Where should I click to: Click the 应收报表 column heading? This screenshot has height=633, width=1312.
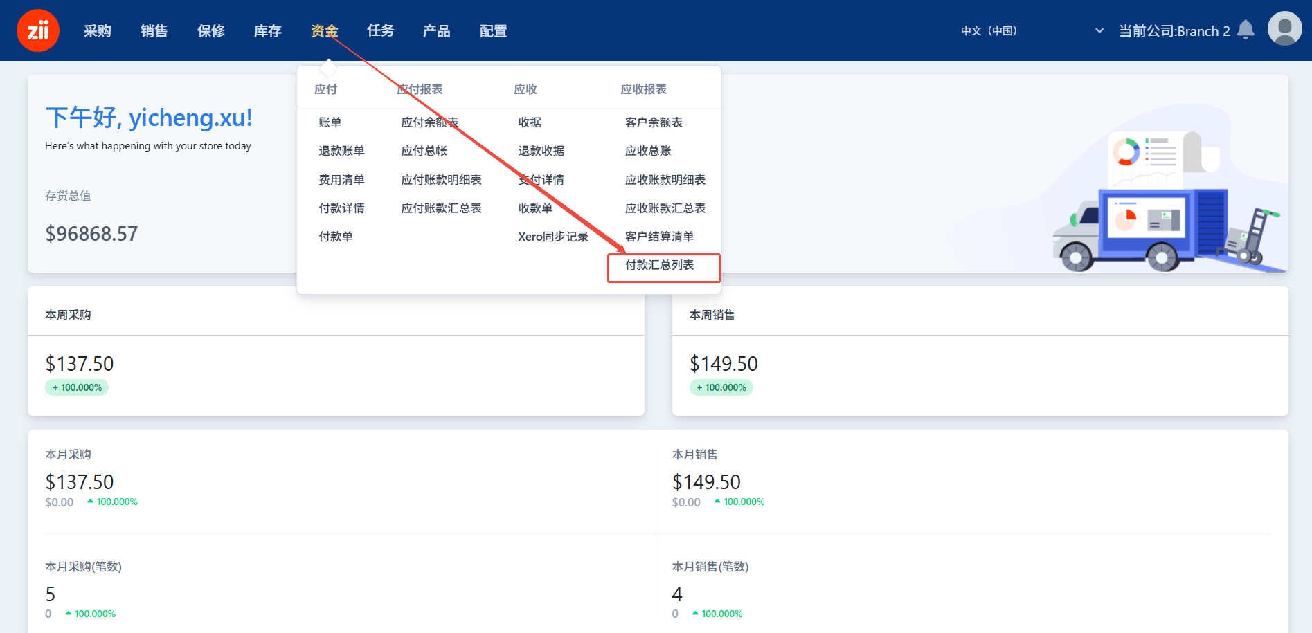[x=644, y=89]
